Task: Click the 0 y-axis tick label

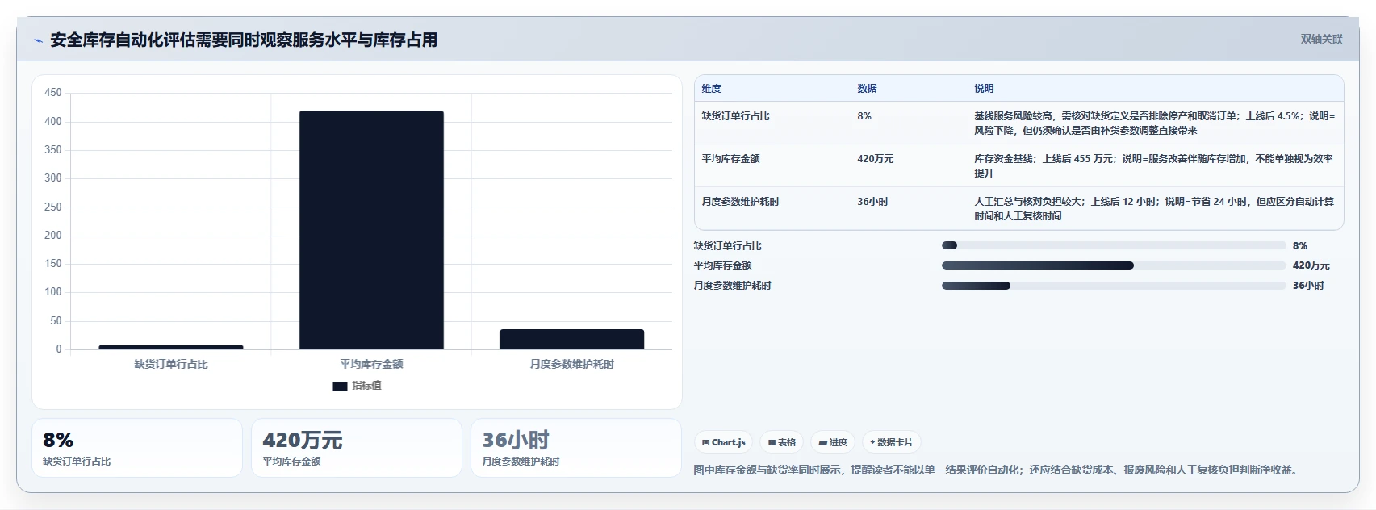Action: pyautogui.click(x=58, y=349)
